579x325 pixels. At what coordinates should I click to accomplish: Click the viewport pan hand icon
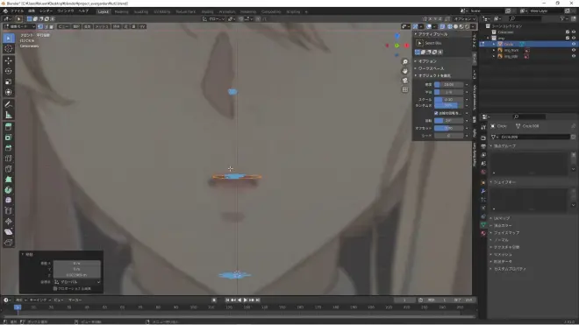coord(405,71)
